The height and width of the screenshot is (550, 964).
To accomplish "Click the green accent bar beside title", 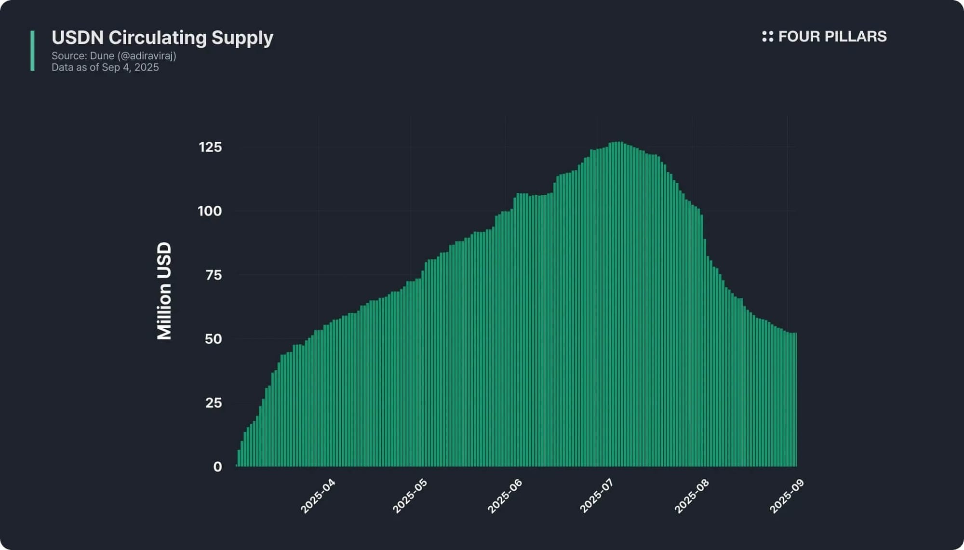I will [32, 51].
